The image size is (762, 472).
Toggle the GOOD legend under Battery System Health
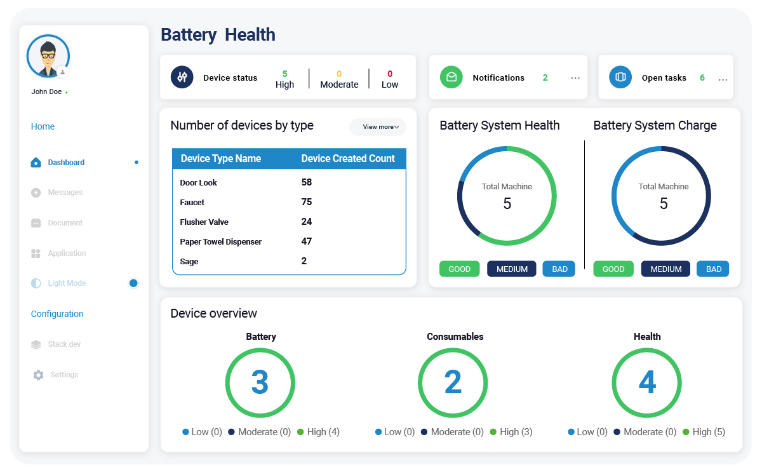[459, 269]
